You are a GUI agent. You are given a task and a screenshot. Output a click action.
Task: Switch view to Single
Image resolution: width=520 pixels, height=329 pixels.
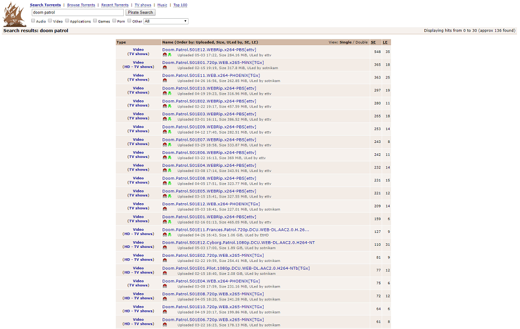[346, 43]
